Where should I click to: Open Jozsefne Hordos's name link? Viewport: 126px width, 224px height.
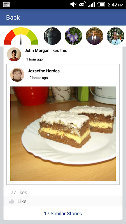tap(44, 71)
